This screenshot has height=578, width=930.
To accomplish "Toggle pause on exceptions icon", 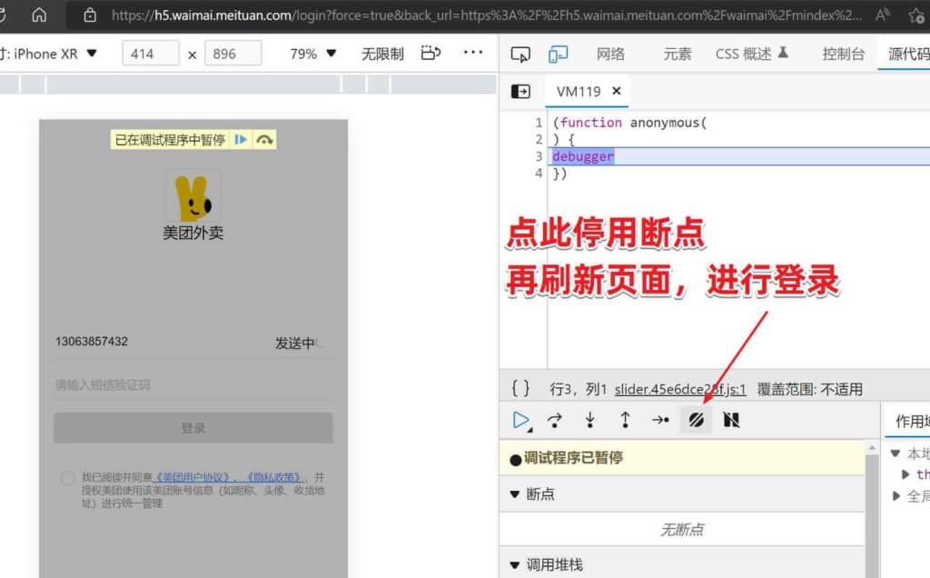I will [x=731, y=420].
